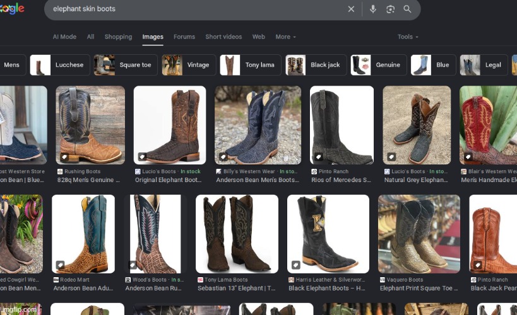The height and width of the screenshot is (315, 517).
Task: Select the Tony lama filter chip
Action: (x=250, y=65)
